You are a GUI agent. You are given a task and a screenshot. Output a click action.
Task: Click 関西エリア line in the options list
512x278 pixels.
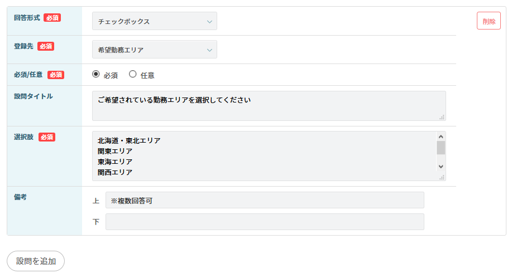115,172
